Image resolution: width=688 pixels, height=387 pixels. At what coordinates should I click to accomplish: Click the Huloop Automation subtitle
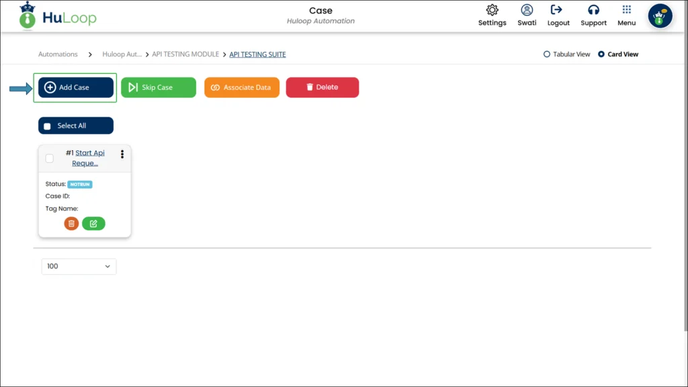(320, 21)
